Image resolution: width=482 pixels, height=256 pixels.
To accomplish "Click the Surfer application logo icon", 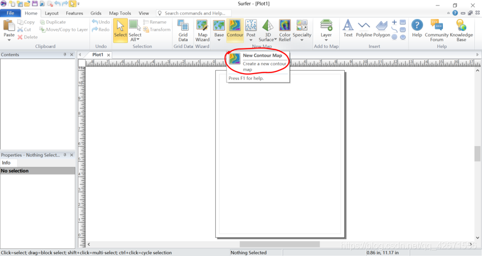I will (x=3, y=4).
